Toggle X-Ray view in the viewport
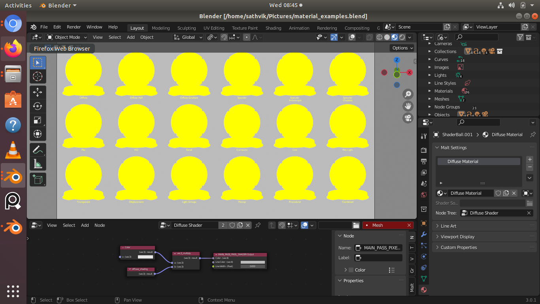 pos(369,37)
